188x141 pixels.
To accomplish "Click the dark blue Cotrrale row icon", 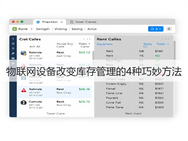I will [x=23, y=103].
